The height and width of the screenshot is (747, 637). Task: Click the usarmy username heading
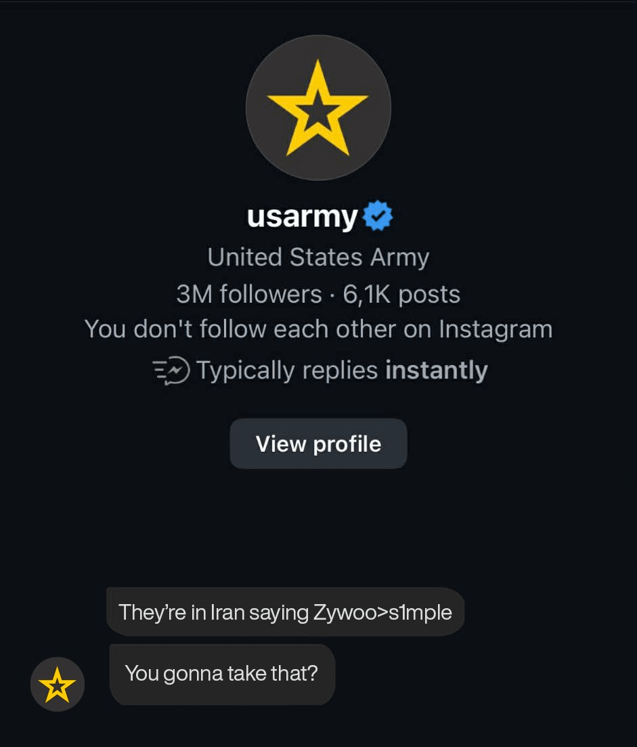(302, 217)
